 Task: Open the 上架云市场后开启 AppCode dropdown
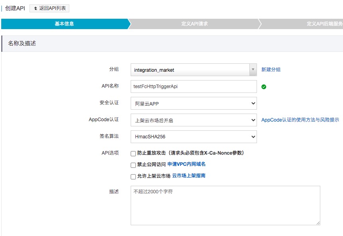pyautogui.click(x=194, y=120)
